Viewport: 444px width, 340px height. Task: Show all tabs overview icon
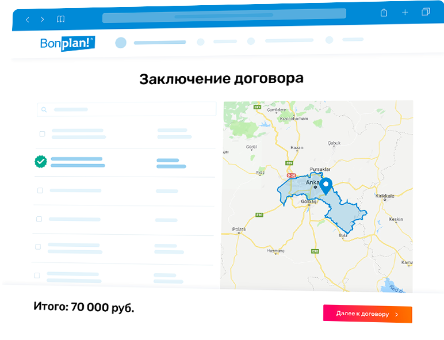pyautogui.click(x=426, y=12)
